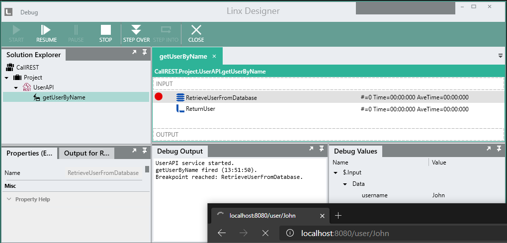Stop the debug session
This screenshot has width=507, height=243.
[x=106, y=34]
